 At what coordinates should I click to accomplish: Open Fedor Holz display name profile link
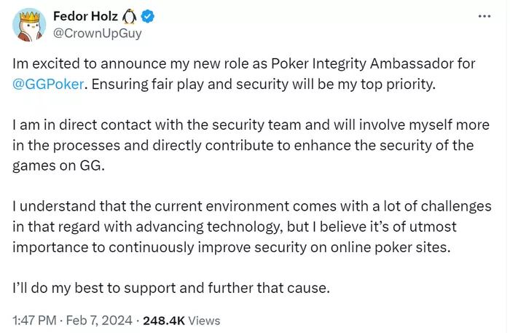click(x=85, y=16)
